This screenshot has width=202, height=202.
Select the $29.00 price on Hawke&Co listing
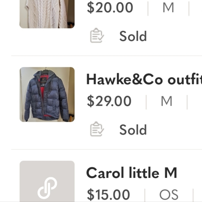click(x=109, y=101)
